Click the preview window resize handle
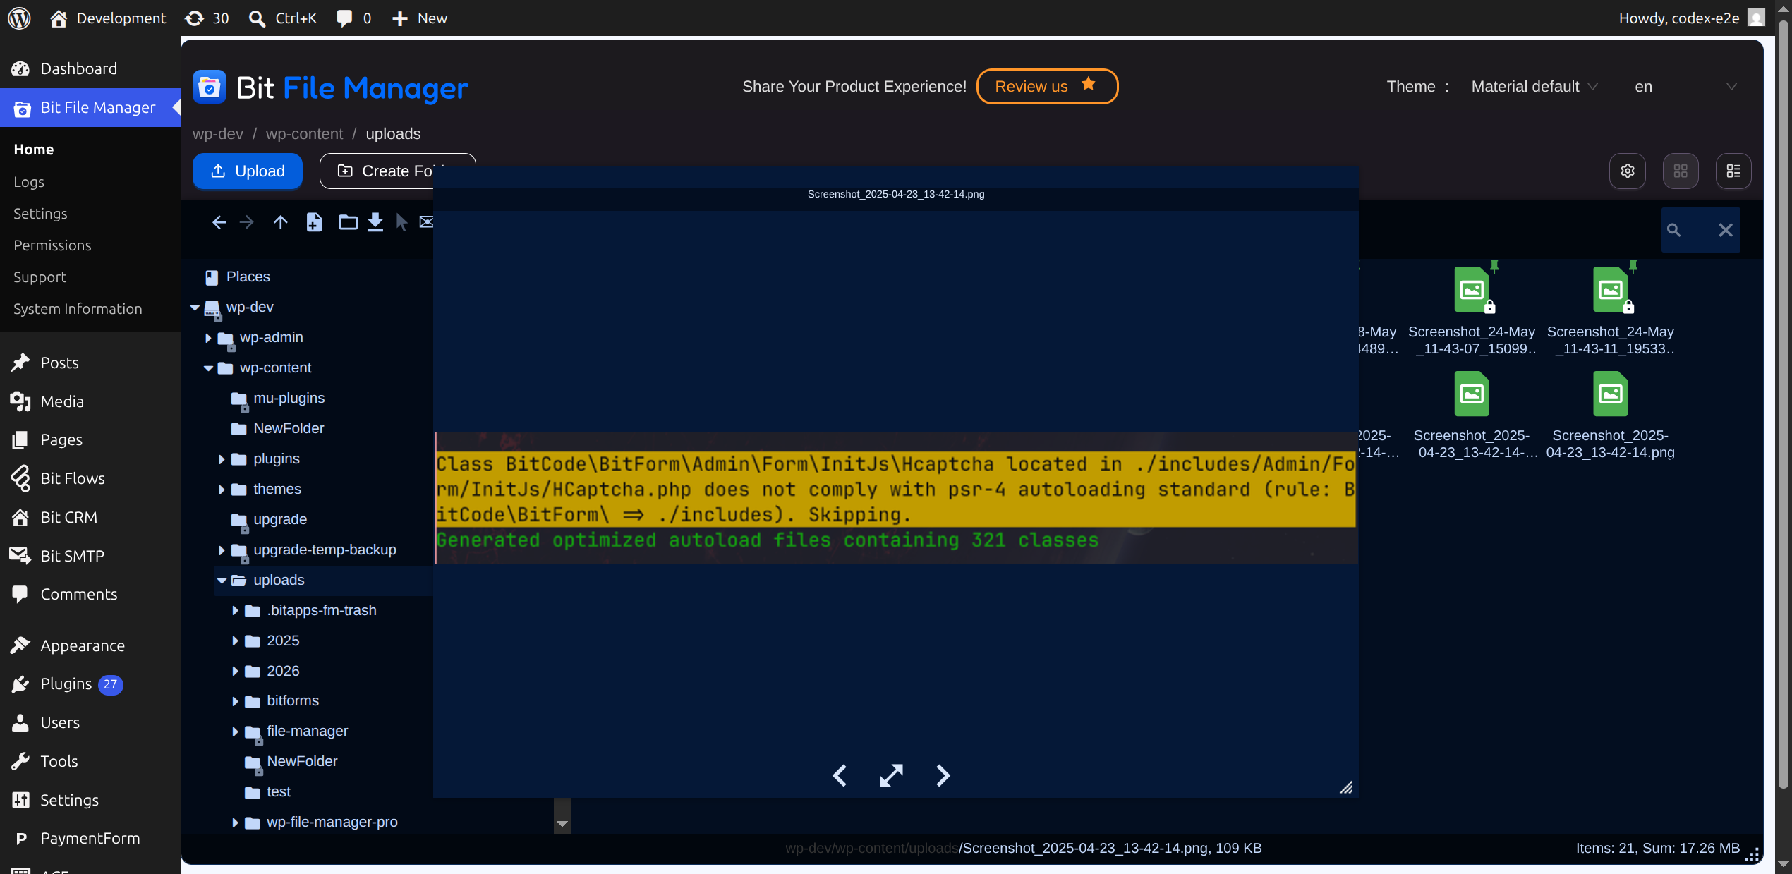This screenshot has width=1792, height=874. [x=1347, y=787]
